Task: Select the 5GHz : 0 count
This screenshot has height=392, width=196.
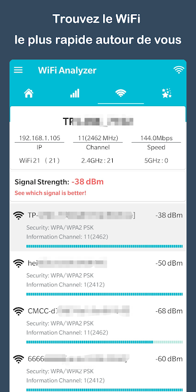Action: (156, 160)
